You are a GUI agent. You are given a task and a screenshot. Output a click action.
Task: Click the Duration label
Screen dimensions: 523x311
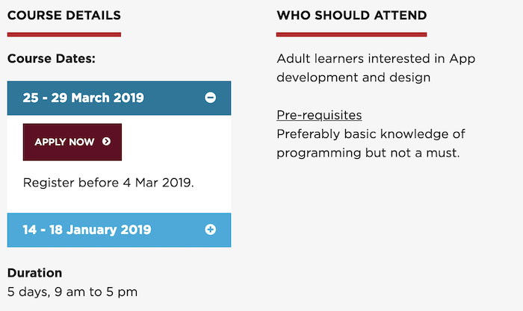34,273
